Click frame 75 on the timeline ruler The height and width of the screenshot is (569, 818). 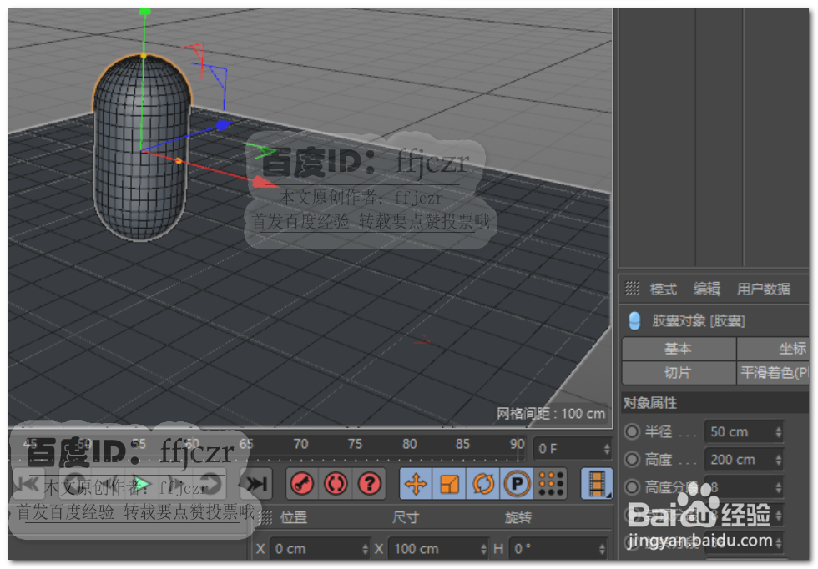coord(356,444)
